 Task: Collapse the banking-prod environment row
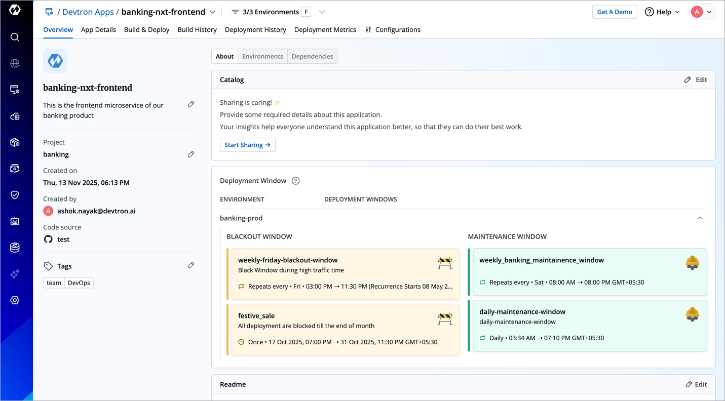coord(700,218)
